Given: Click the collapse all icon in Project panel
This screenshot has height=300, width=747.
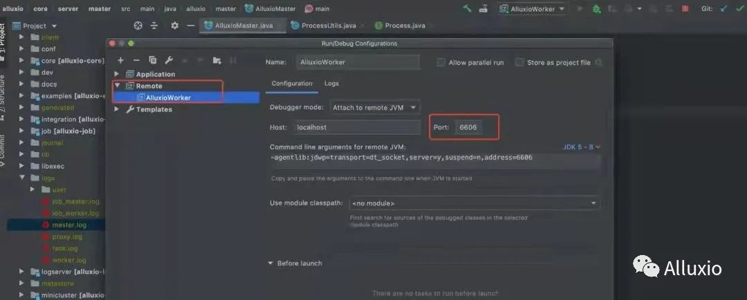Looking at the screenshot, I should point(154,26).
